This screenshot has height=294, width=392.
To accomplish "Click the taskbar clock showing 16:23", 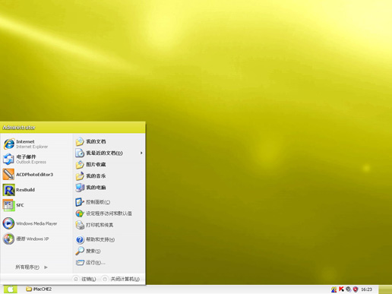I will tap(366, 289).
